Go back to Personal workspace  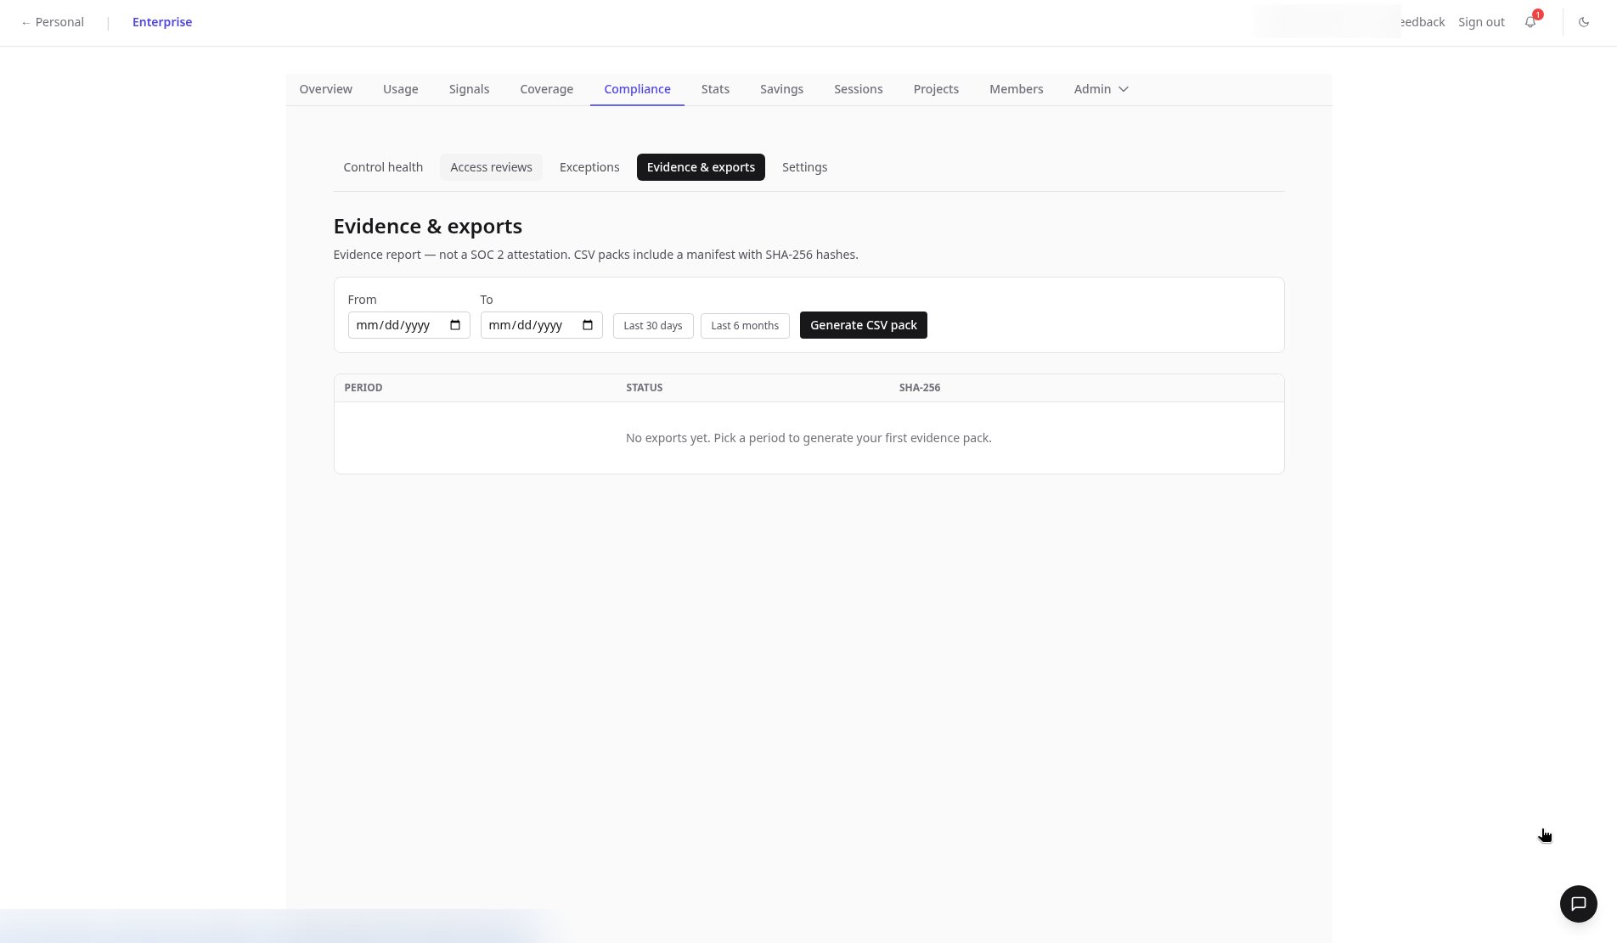(53, 22)
